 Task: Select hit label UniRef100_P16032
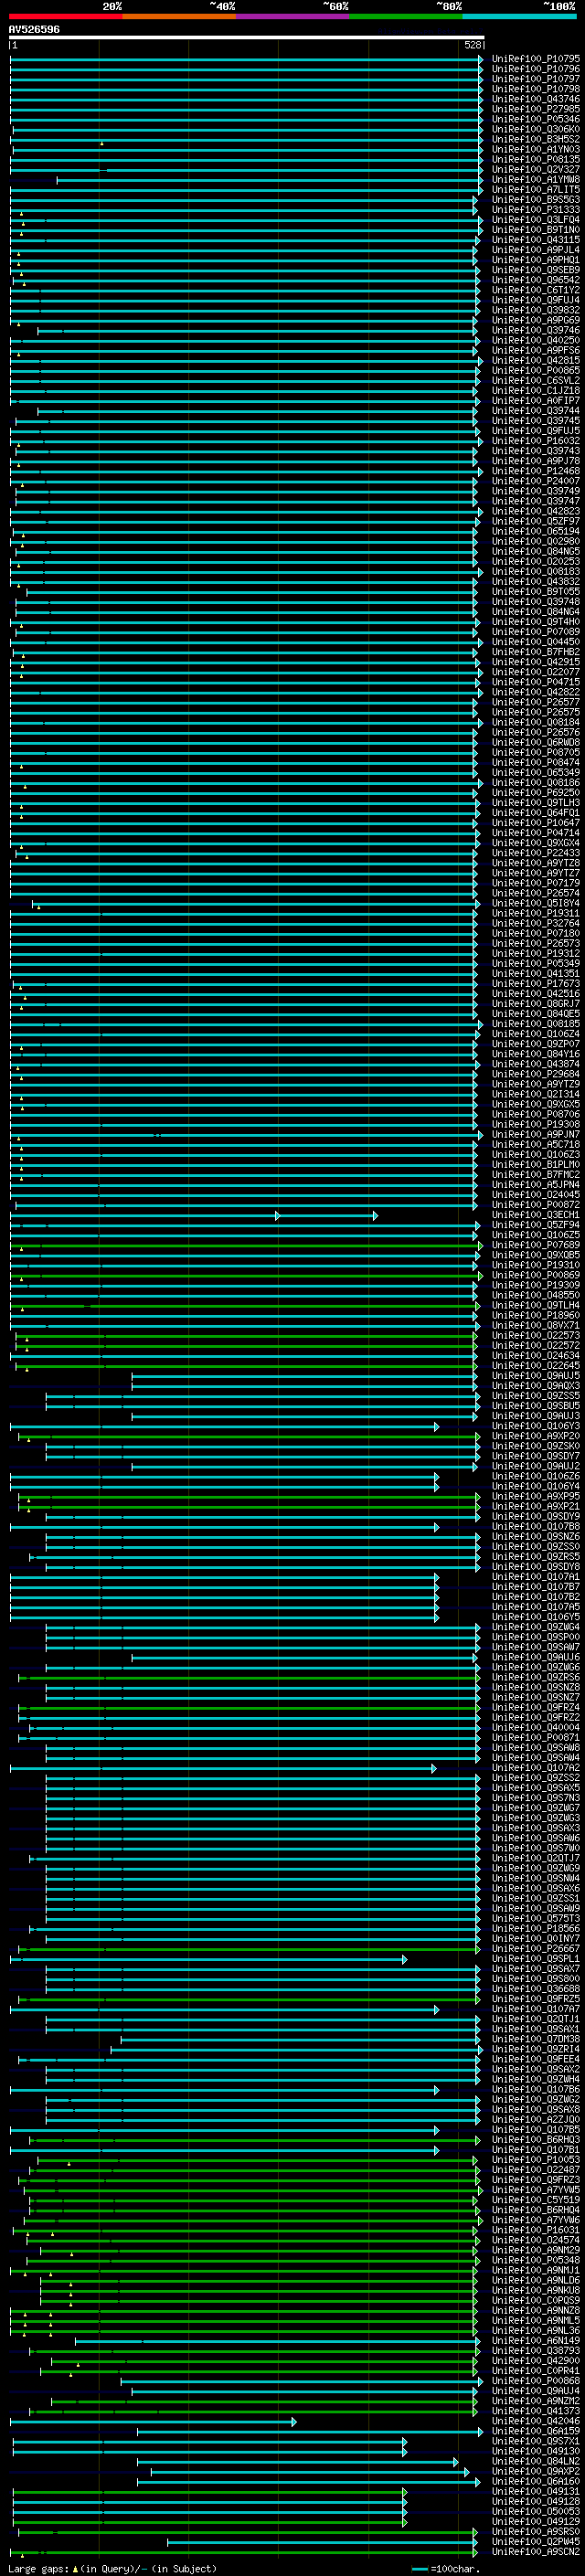[536, 441]
